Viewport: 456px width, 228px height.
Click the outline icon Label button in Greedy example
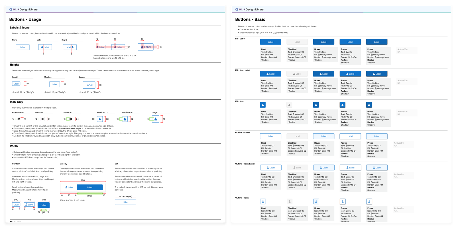pyautogui.click(x=69, y=187)
